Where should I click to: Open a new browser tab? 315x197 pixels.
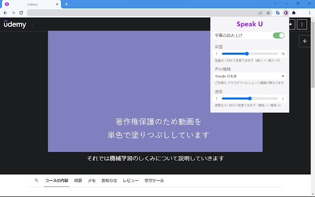[66, 4]
